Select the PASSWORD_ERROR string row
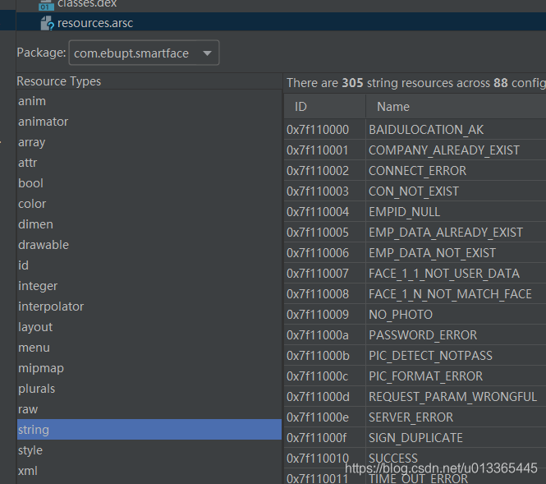This screenshot has height=484, width=546. coord(415,335)
